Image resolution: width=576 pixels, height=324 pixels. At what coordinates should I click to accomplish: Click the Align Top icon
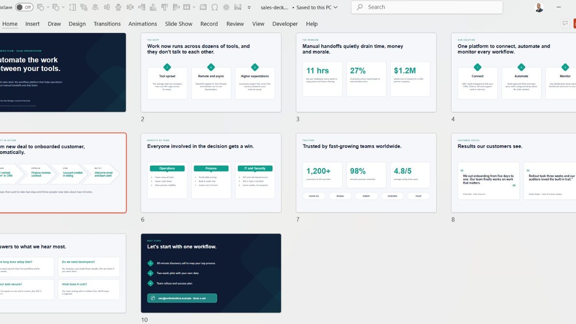(x=165, y=7)
